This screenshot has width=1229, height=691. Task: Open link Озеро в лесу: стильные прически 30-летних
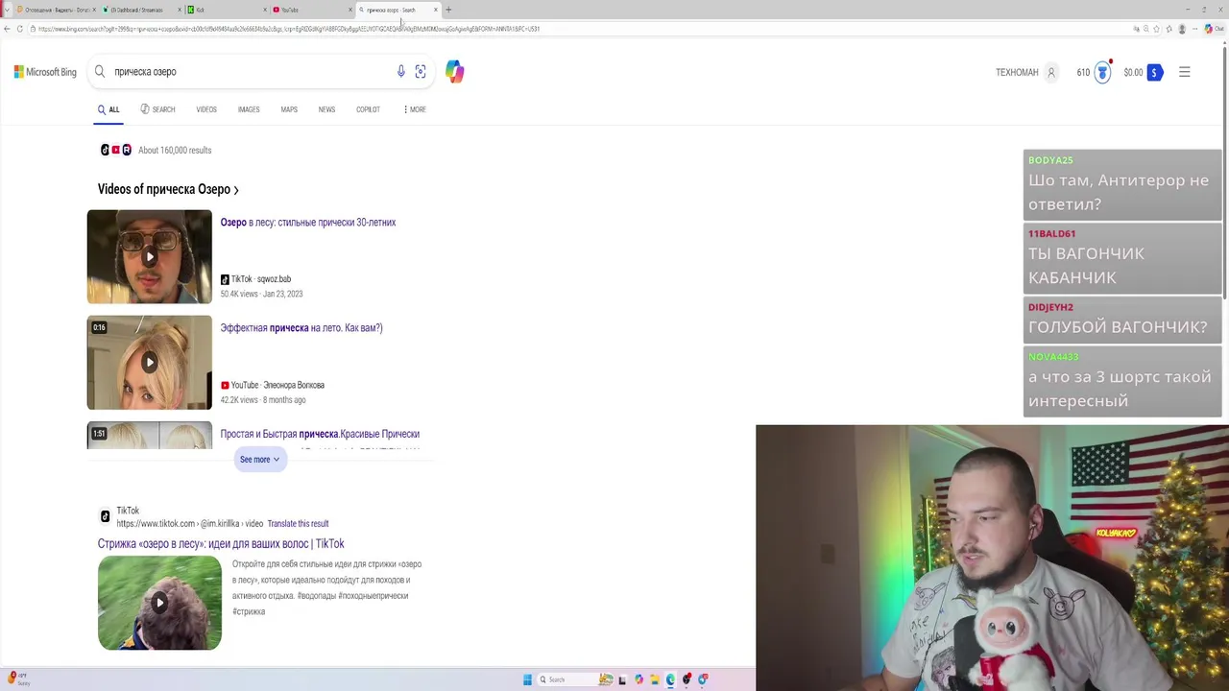[x=308, y=223]
